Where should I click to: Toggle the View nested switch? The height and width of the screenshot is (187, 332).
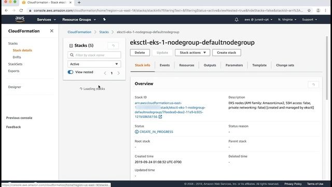pos(71,72)
